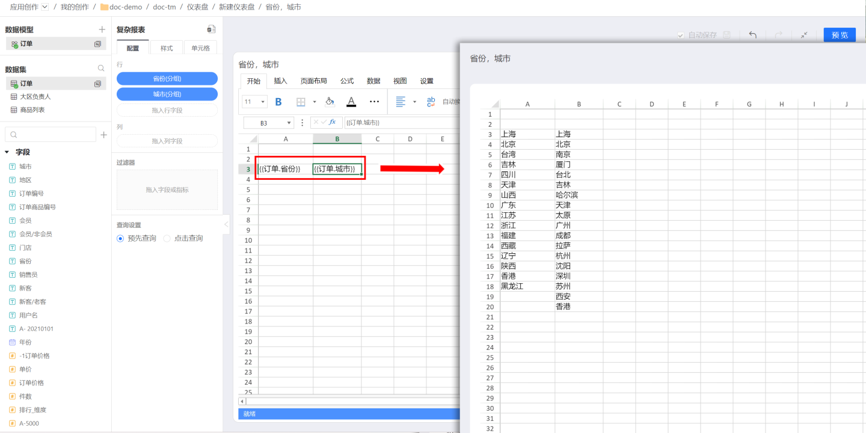Screen dimensions: 866x433
Task: Collapse the 字段 tree section
Action: click(7, 152)
